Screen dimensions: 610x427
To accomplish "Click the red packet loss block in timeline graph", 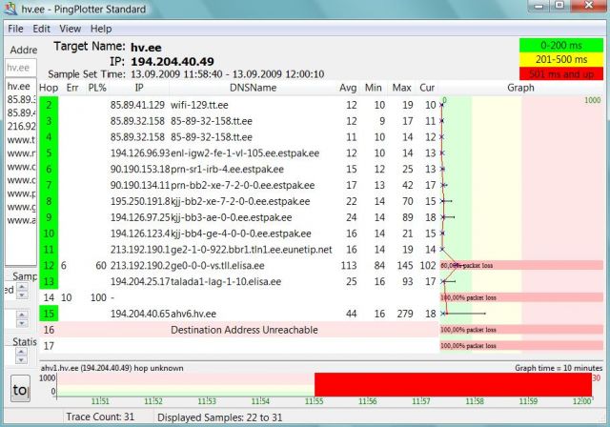I will click(454, 385).
